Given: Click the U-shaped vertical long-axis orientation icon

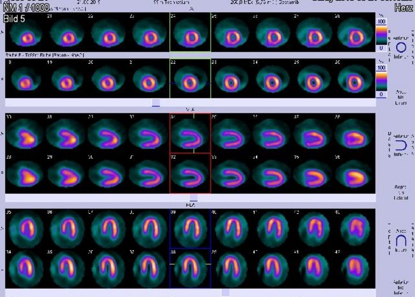Looking at the screenshot, I should [x=401, y=145].
